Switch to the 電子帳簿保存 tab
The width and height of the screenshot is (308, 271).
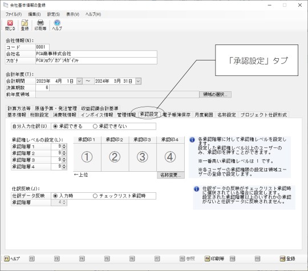click(x=177, y=115)
